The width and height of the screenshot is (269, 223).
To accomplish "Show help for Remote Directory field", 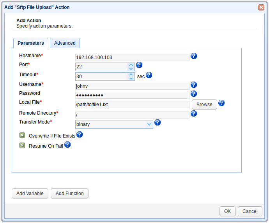I will coord(194,113).
